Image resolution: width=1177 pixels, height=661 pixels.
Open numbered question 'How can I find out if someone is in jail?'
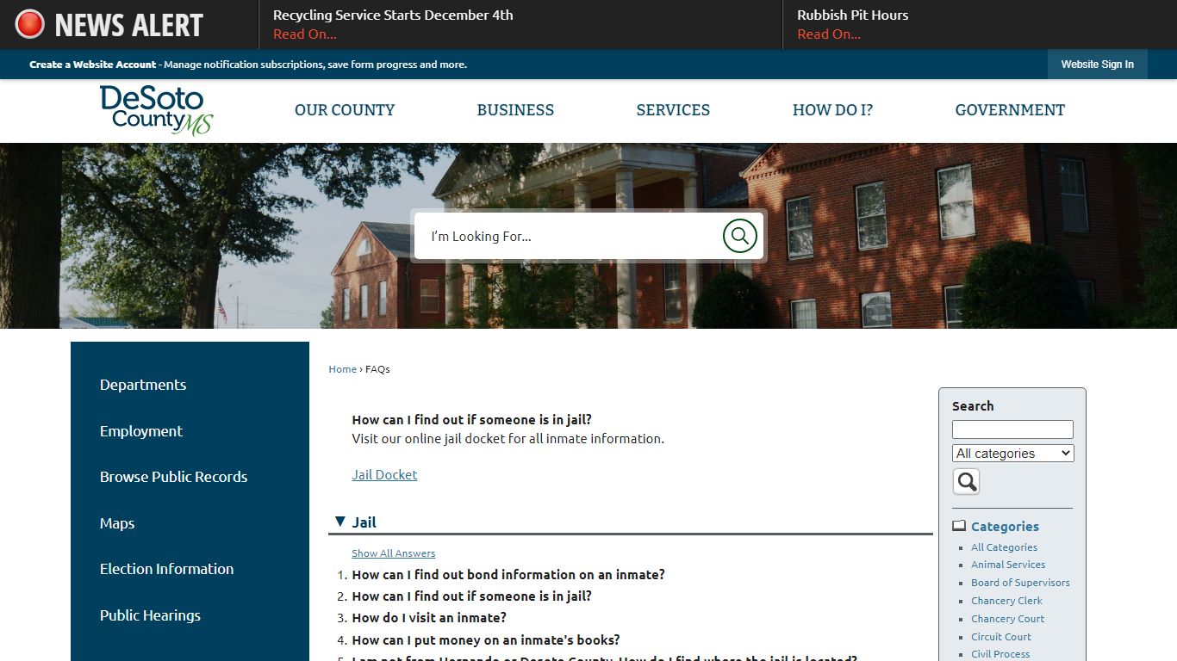pyautogui.click(x=471, y=596)
